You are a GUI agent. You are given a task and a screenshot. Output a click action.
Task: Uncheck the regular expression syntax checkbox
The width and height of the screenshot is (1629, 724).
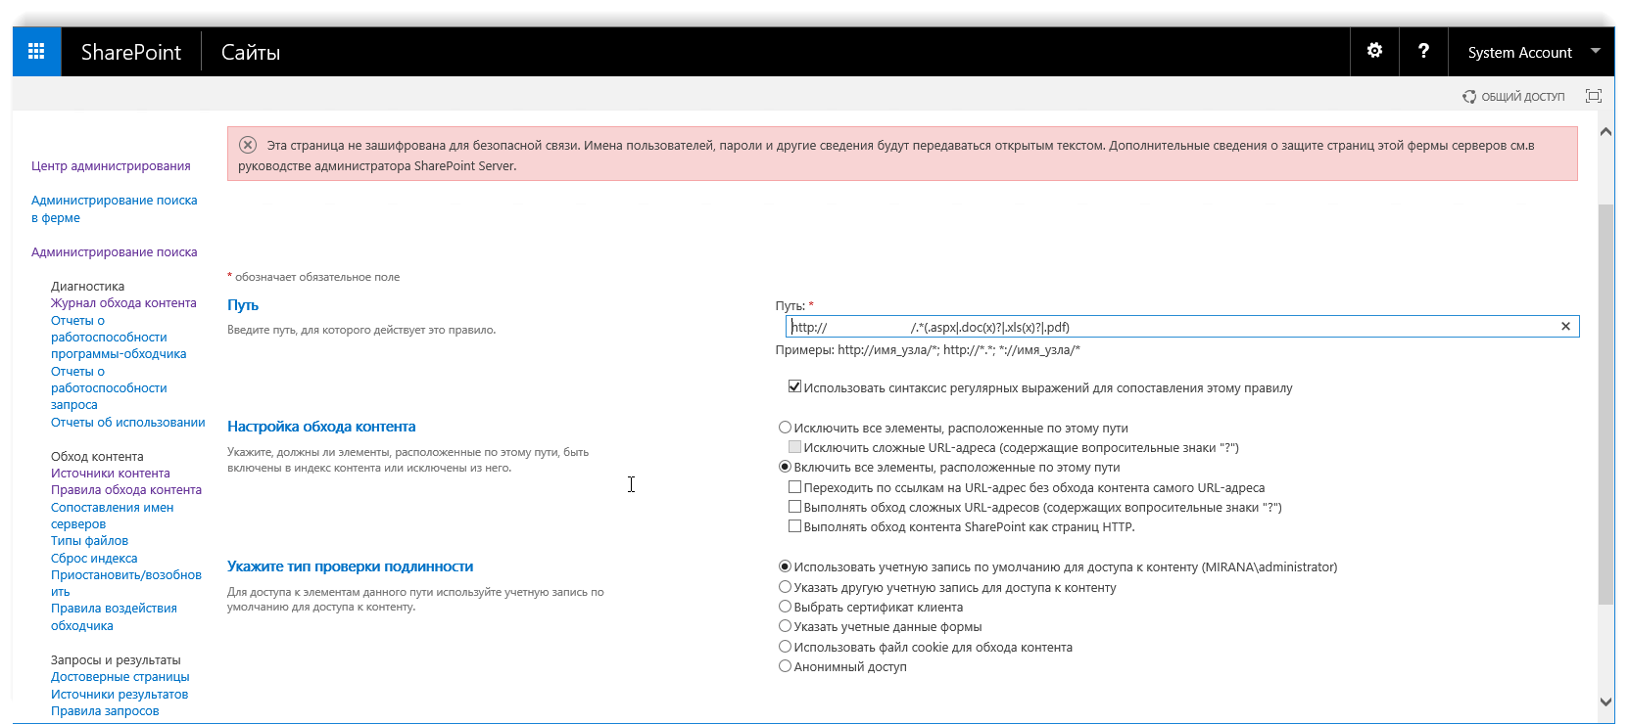pyautogui.click(x=795, y=387)
